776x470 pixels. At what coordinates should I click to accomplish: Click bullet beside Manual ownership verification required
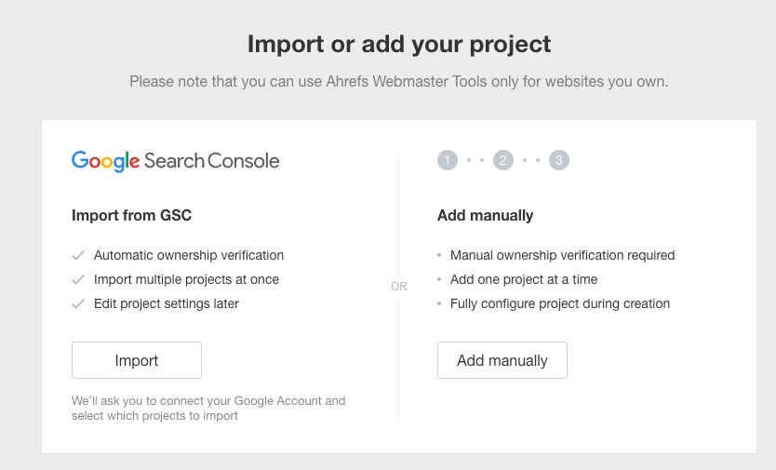(440, 256)
